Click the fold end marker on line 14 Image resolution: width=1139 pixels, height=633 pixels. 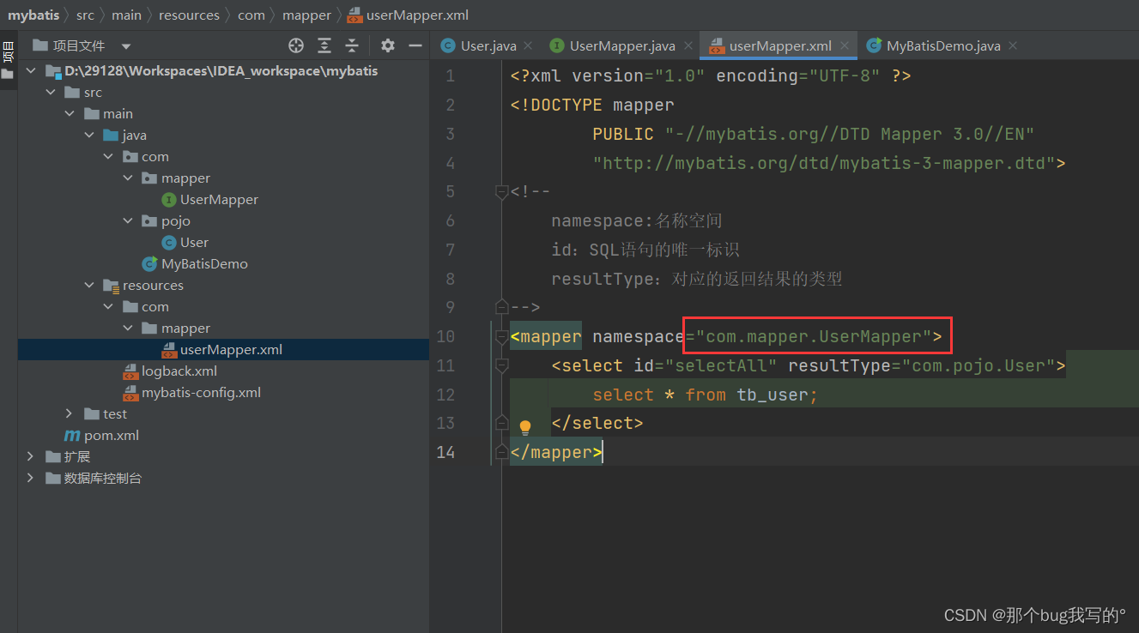[502, 451]
